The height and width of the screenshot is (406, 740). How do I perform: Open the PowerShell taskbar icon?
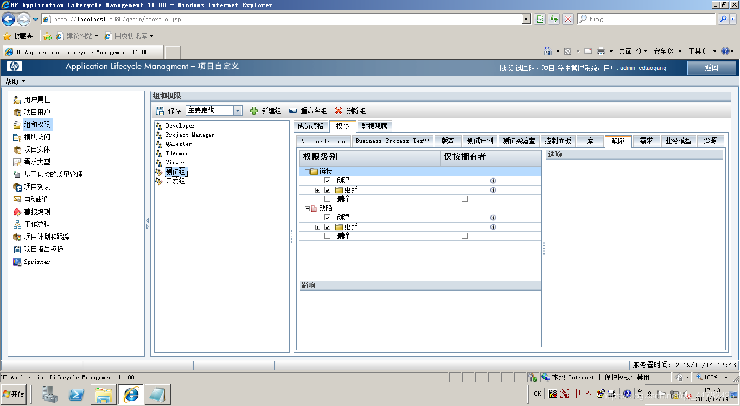pyautogui.click(x=76, y=395)
